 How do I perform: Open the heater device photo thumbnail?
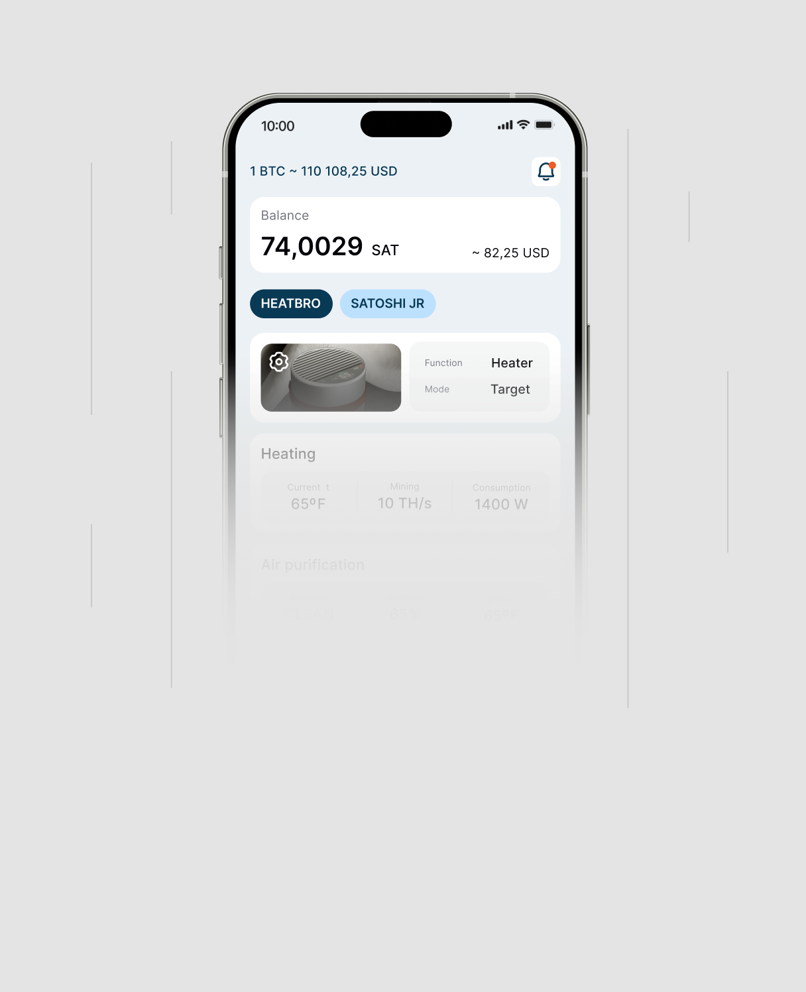(x=331, y=377)
